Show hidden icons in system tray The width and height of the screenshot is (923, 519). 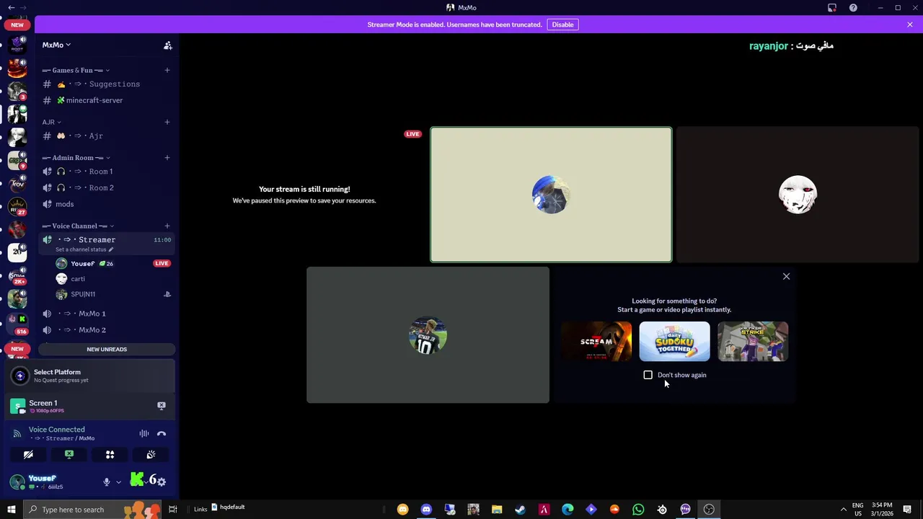pyautogui.click(x=843, y=510)
